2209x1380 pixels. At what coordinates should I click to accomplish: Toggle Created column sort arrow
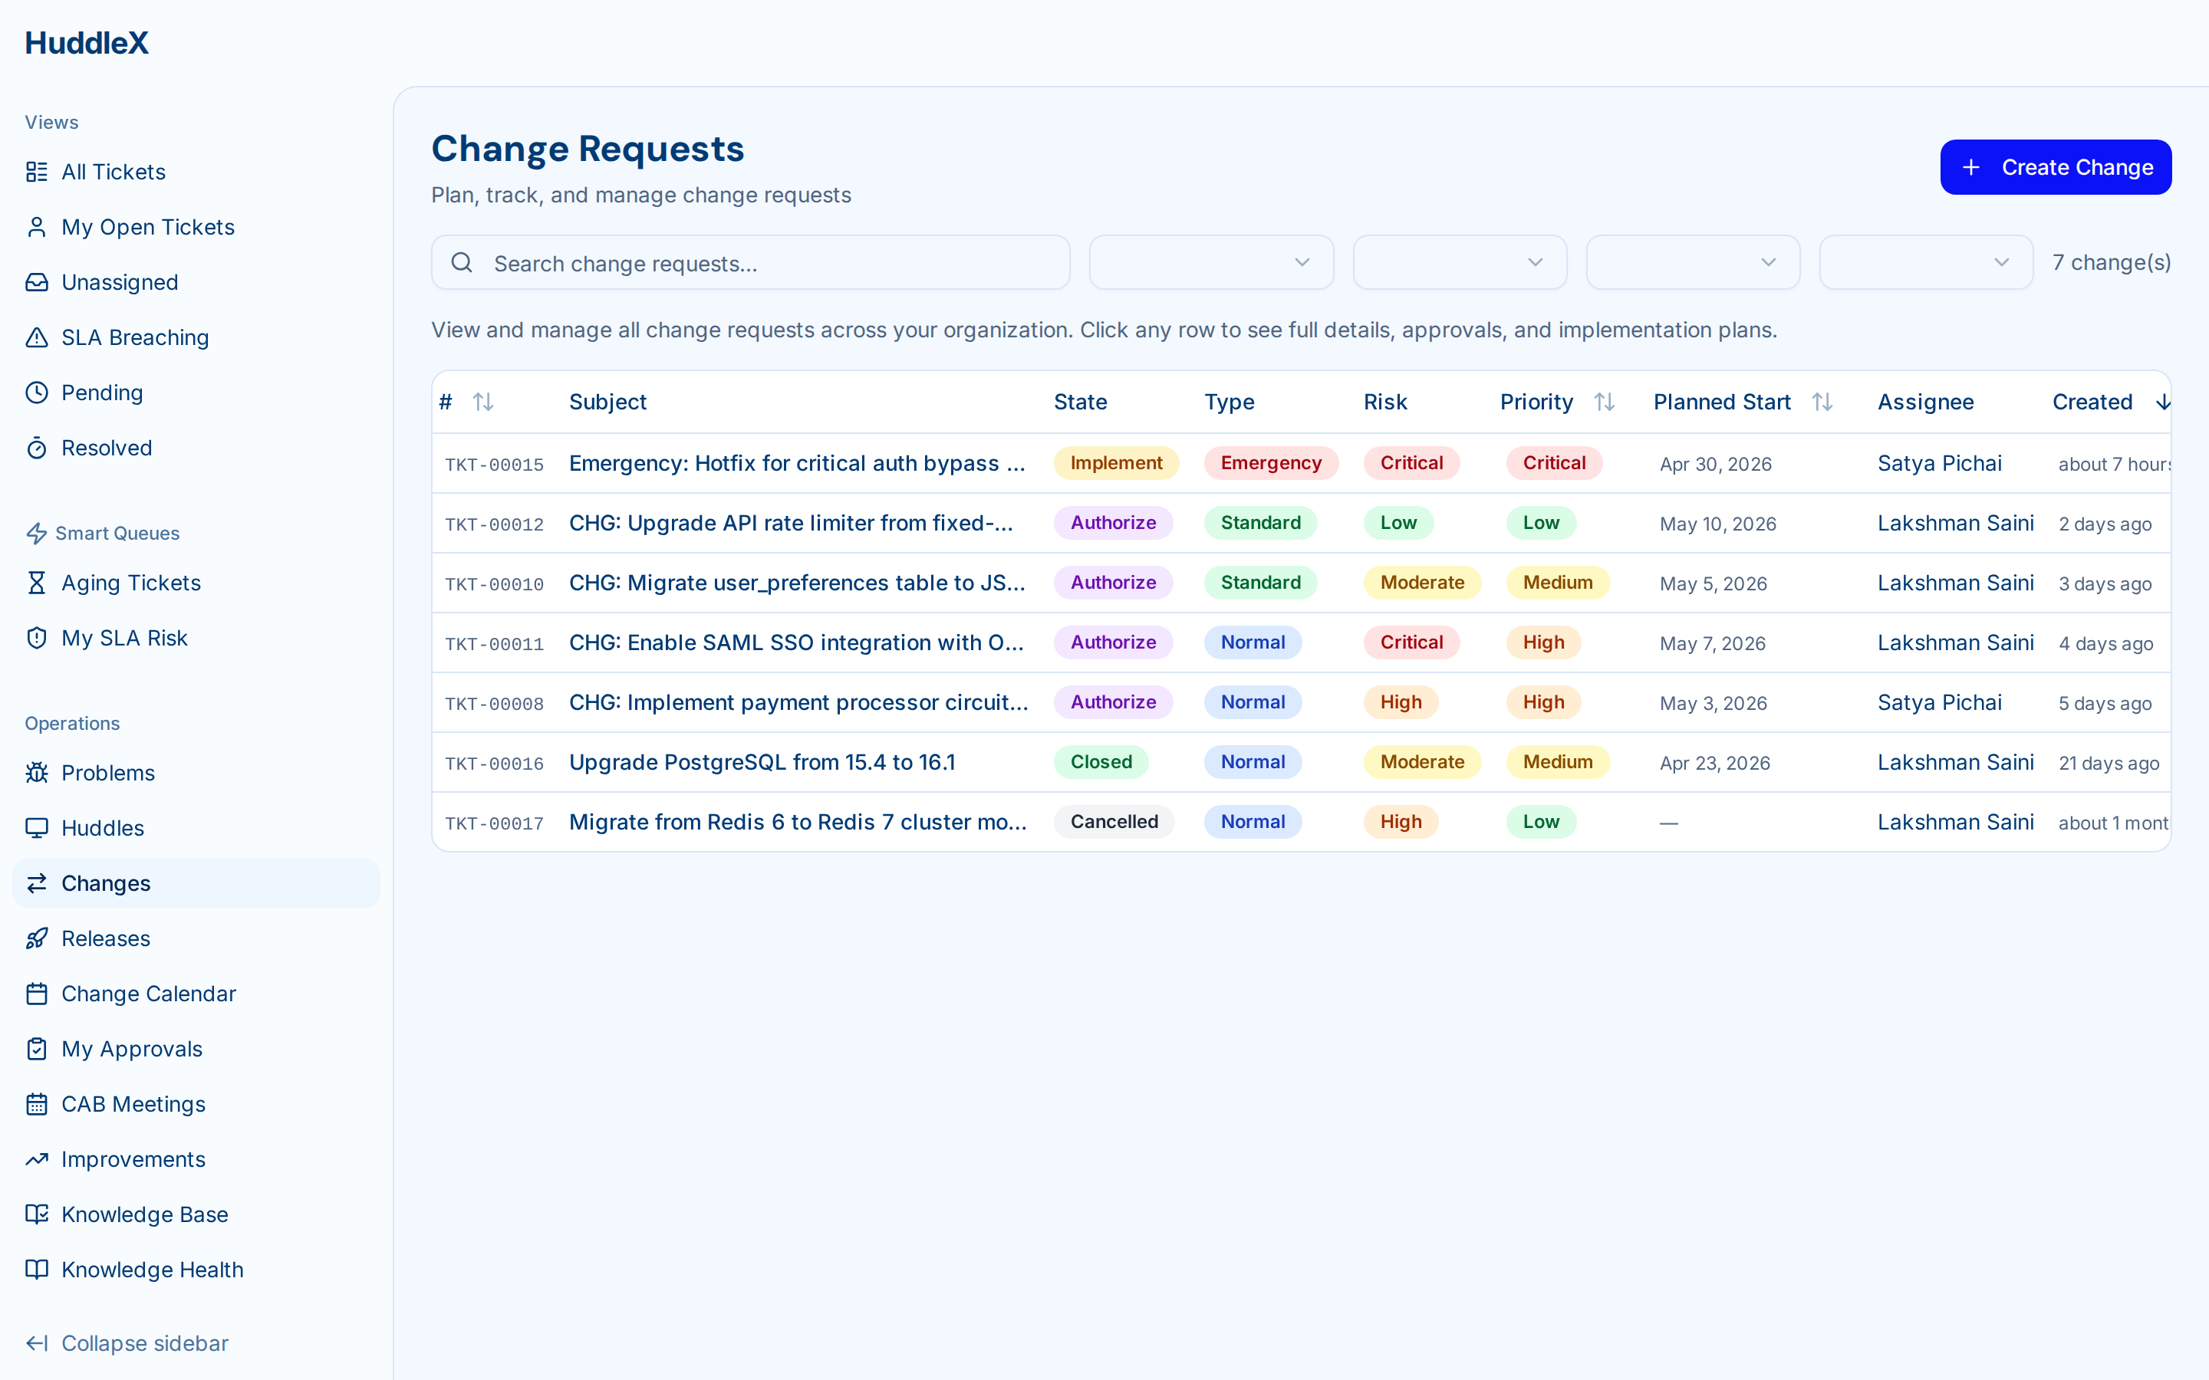click(x=2162, y=402)
